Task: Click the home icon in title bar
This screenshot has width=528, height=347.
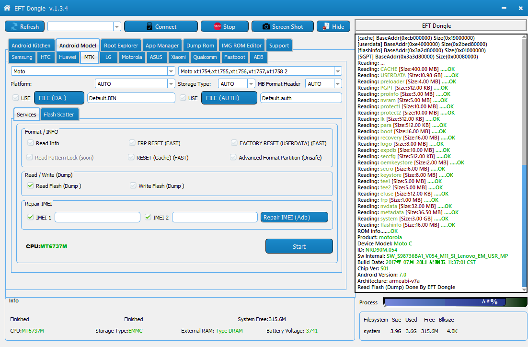Action: [7, 8]
